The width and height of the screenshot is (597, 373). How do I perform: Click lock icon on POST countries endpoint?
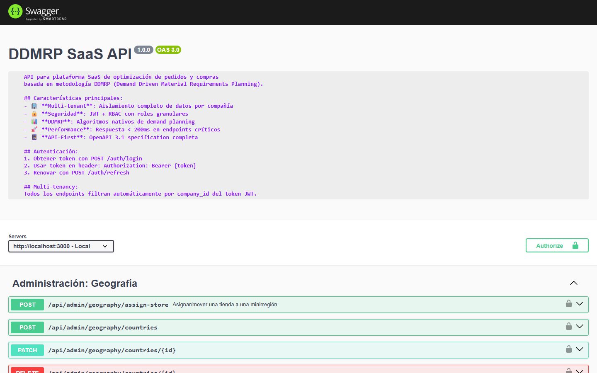pyautogui.click(x=569, y=326)
